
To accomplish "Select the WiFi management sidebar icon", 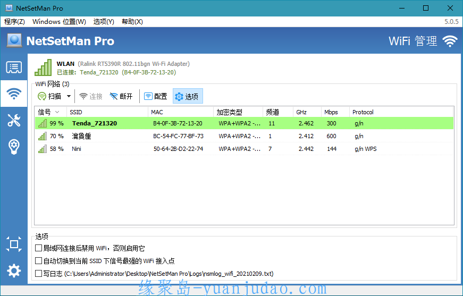I will click(14, 94).
